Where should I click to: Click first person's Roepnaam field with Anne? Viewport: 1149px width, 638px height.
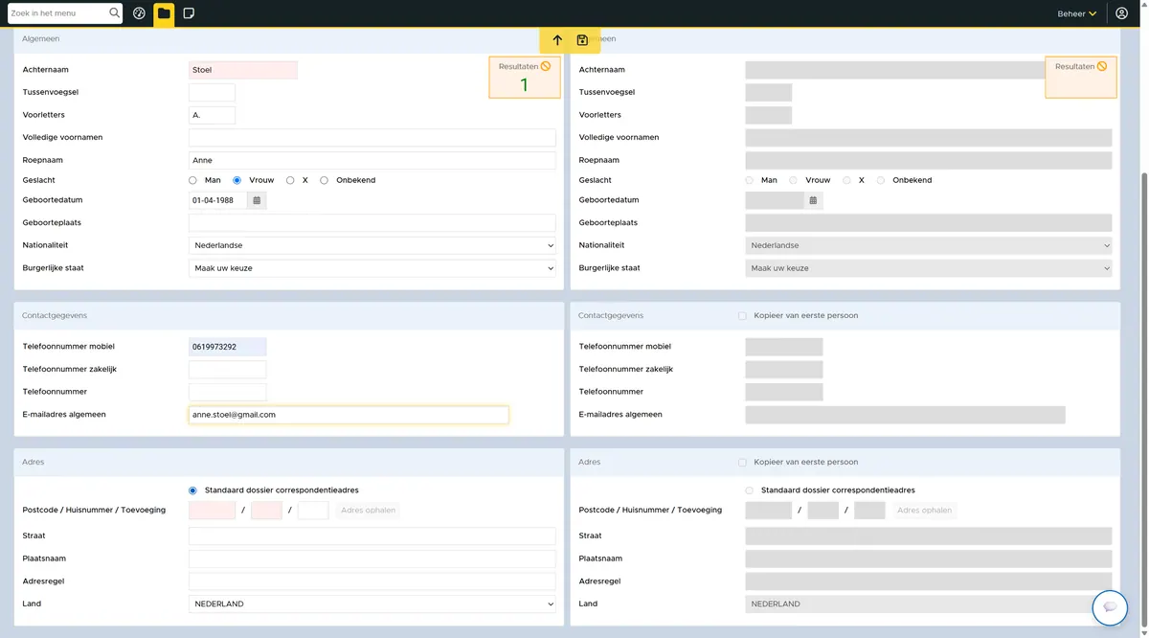point(372,160)
